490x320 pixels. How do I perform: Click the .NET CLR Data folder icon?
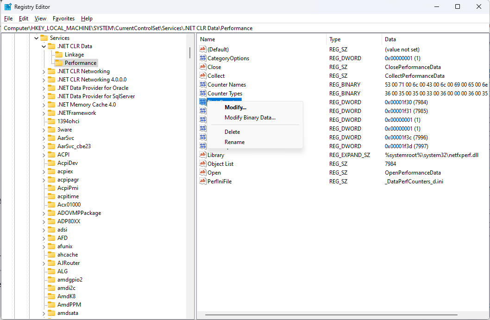pyautogui.click(x=51, y=46)
